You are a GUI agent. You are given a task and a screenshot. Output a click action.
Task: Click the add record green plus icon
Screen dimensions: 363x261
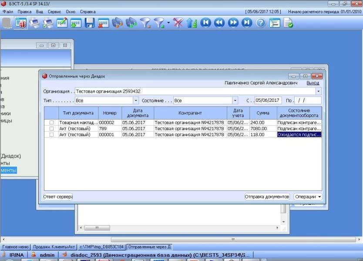point(76,23)
